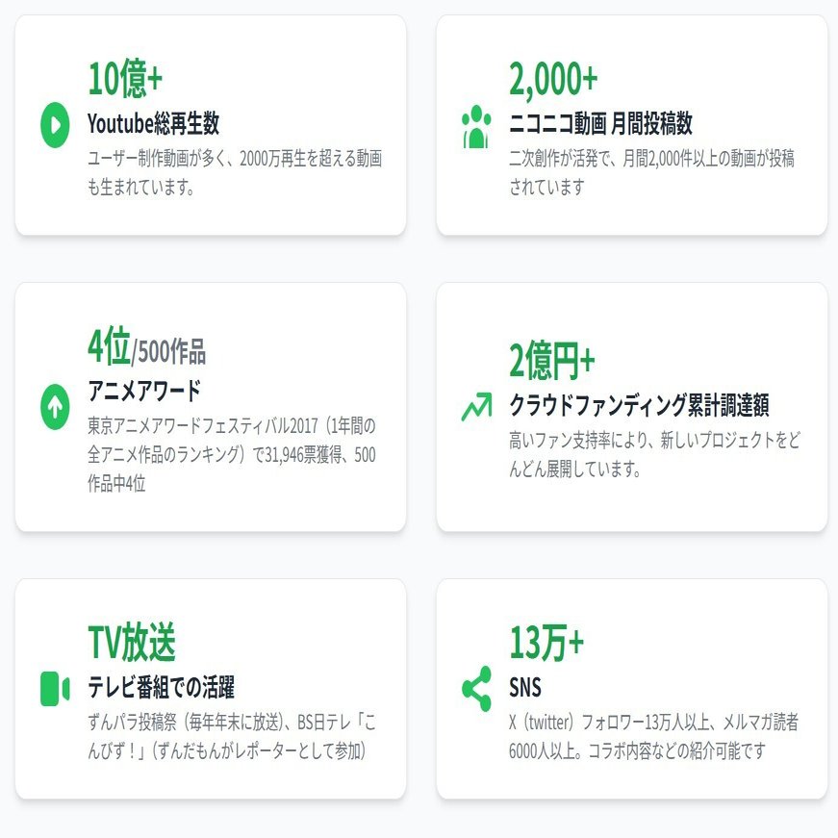The width and height of the screenshot is (838, 838).
Task: Select the アニメアワード card title
Action: tap(144, 391)
